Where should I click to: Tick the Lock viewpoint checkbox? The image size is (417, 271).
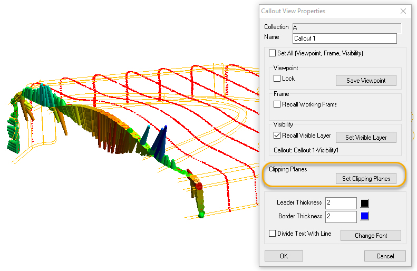[x=277, y=79]
